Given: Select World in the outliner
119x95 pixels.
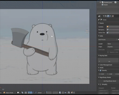Looking at the screenshot, I should click(106, 5).
